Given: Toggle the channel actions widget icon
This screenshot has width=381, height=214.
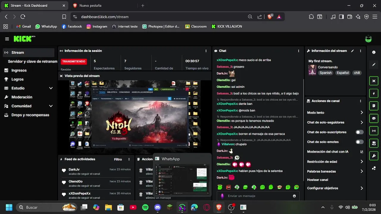Looking at the screenshot, I should pos(374,143).
